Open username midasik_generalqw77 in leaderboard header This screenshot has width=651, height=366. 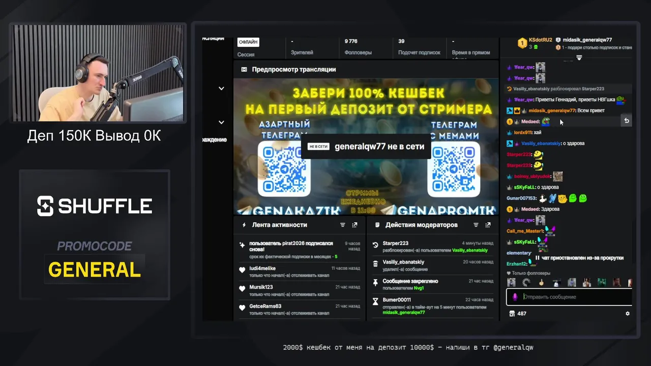pos(587,40)
